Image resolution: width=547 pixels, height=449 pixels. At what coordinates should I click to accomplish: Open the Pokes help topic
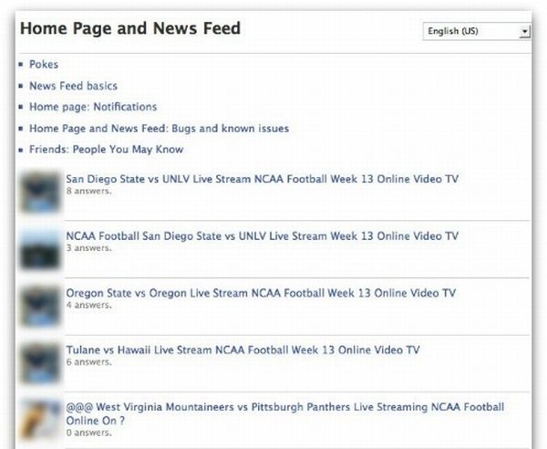pos(44,65)
